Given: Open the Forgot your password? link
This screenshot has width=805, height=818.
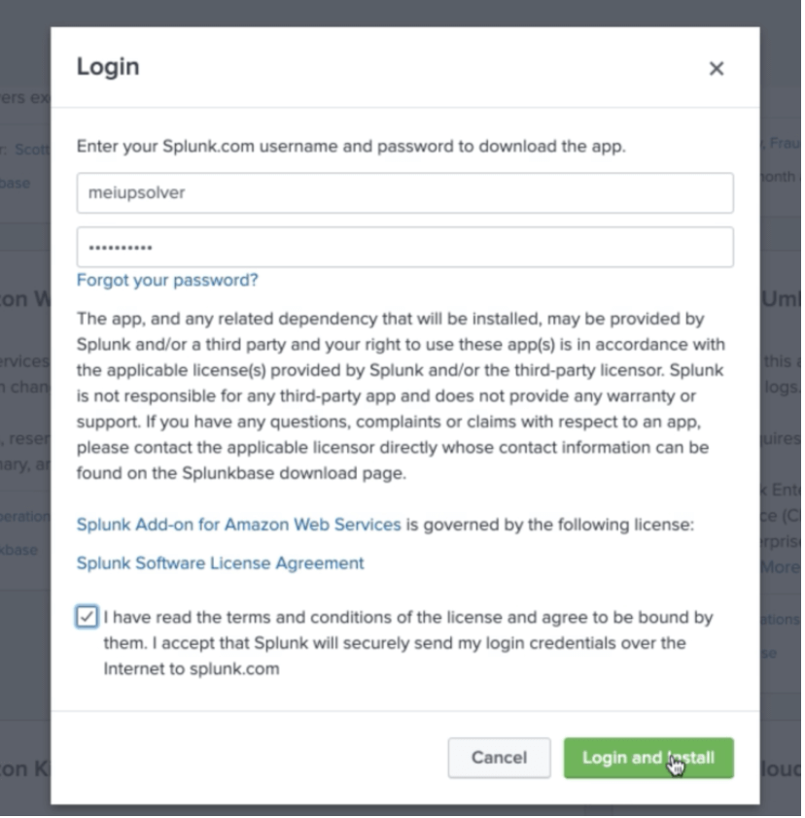Looking at the screenshot, I should [167, 280].
